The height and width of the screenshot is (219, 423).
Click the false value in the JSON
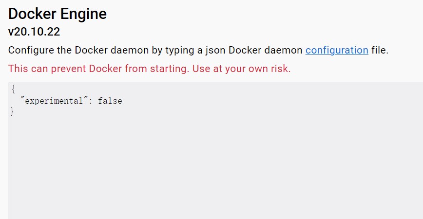click(x=110, y=101)
